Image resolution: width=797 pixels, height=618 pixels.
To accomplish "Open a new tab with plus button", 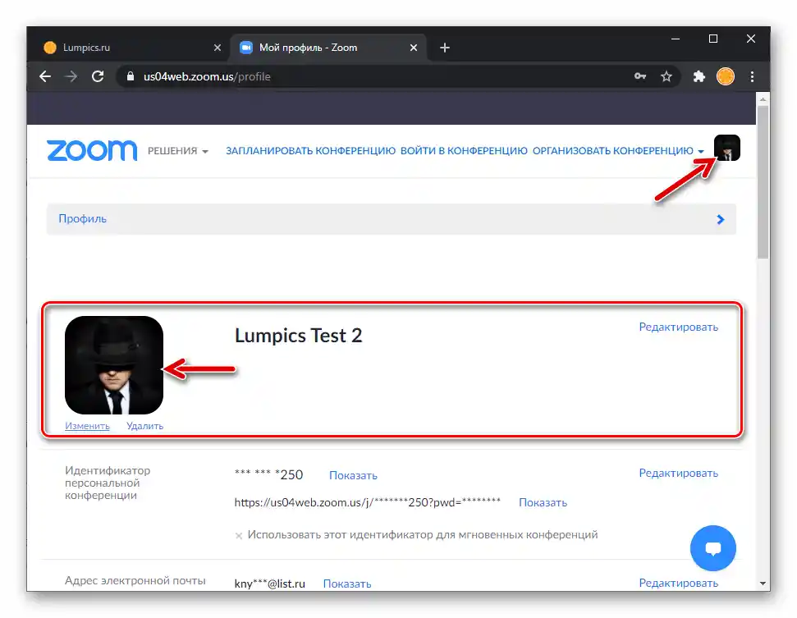I will coord(445,48).
